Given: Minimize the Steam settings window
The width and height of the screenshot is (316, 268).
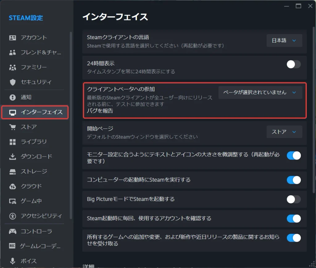Looking at the screenshot, I should (287, 6).
